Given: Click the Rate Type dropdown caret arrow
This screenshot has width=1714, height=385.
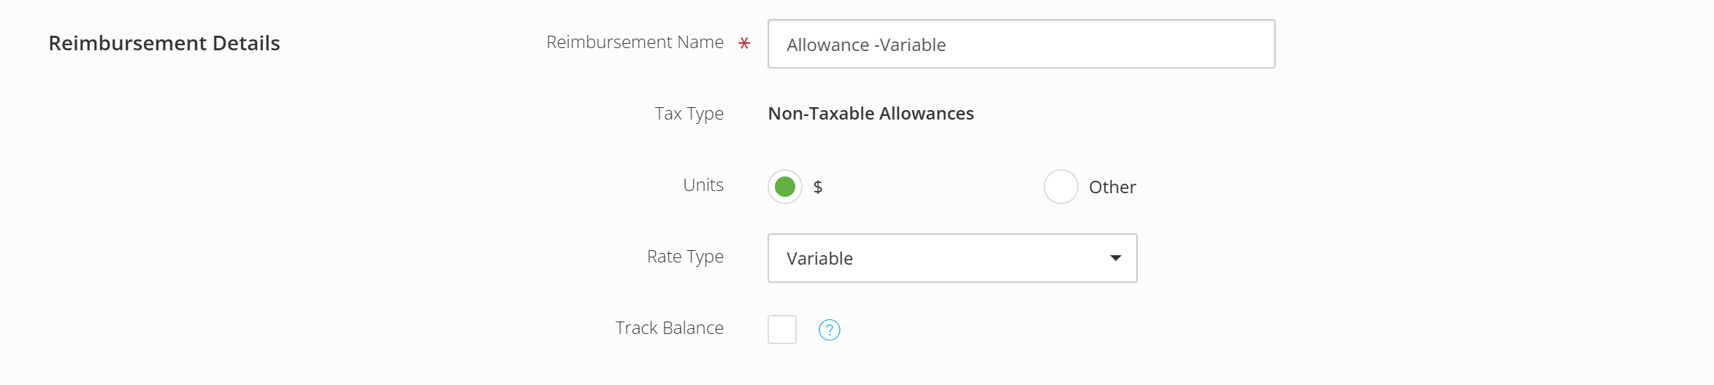Looking at the screenshot, I should click(1115, 258).
